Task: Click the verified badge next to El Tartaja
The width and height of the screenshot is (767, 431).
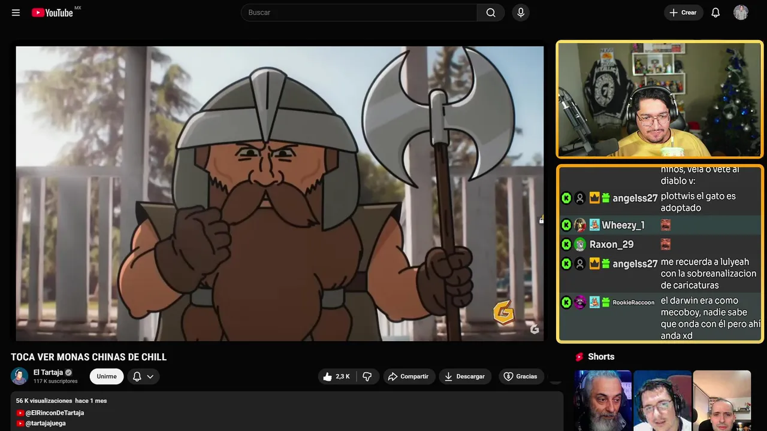Action: tap(68, 372)
